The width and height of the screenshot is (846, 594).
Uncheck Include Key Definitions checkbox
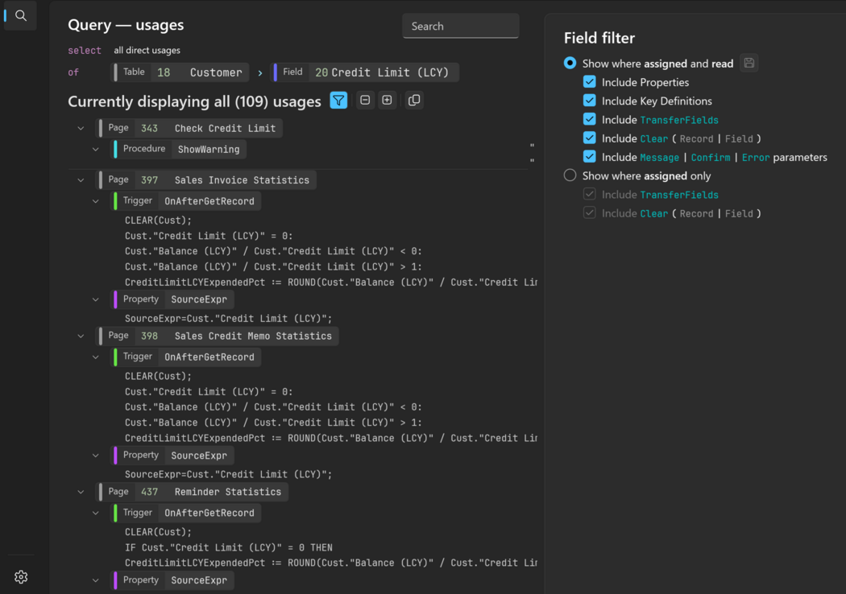pos(589,101)
